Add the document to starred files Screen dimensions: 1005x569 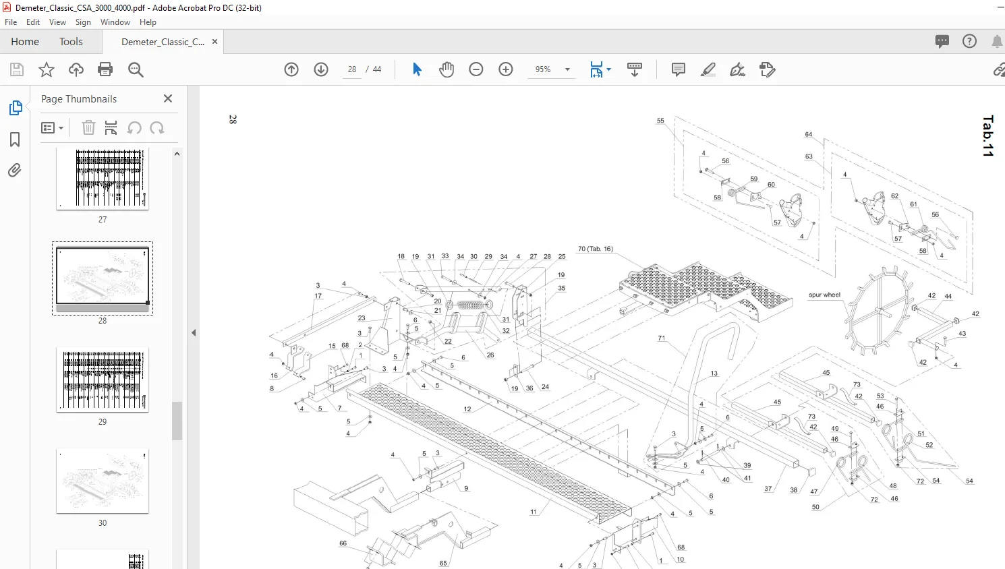click(x=47, y=69)
